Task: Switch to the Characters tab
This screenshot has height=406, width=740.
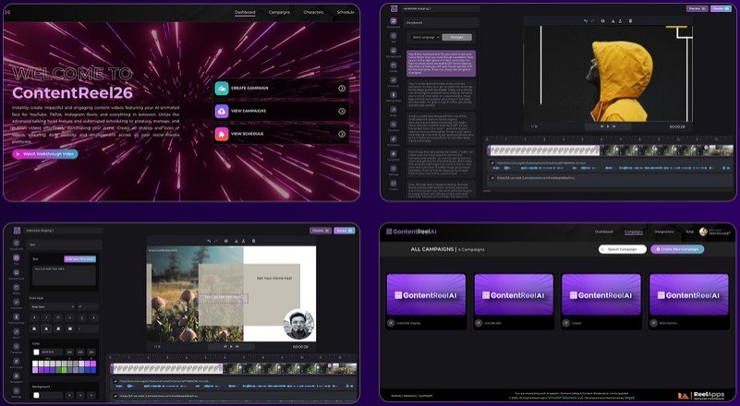Action: point(313,12)
